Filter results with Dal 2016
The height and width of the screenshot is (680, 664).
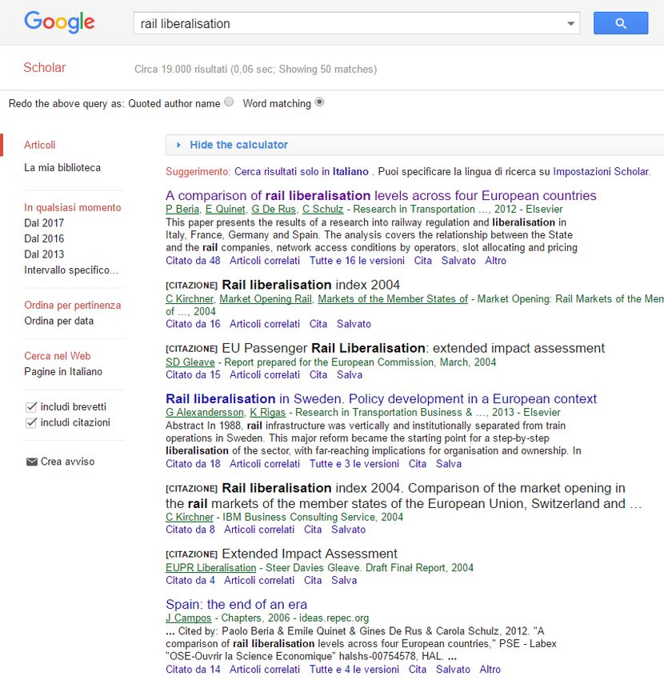44,238
